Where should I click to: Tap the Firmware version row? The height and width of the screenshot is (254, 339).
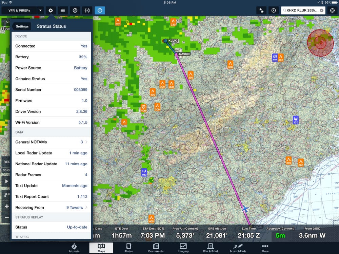pos(51,101)
